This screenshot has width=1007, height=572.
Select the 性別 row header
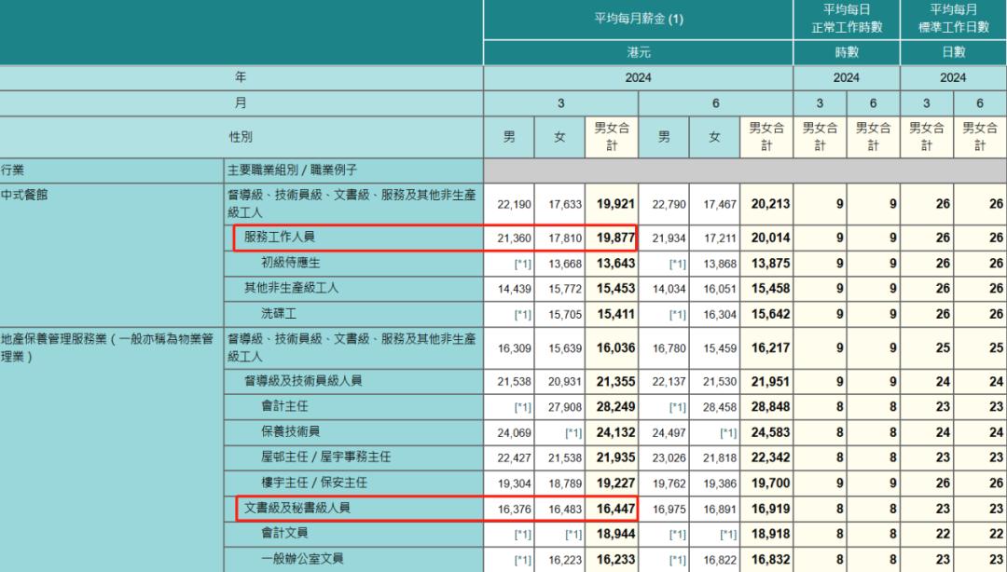[x=241, y=137]
